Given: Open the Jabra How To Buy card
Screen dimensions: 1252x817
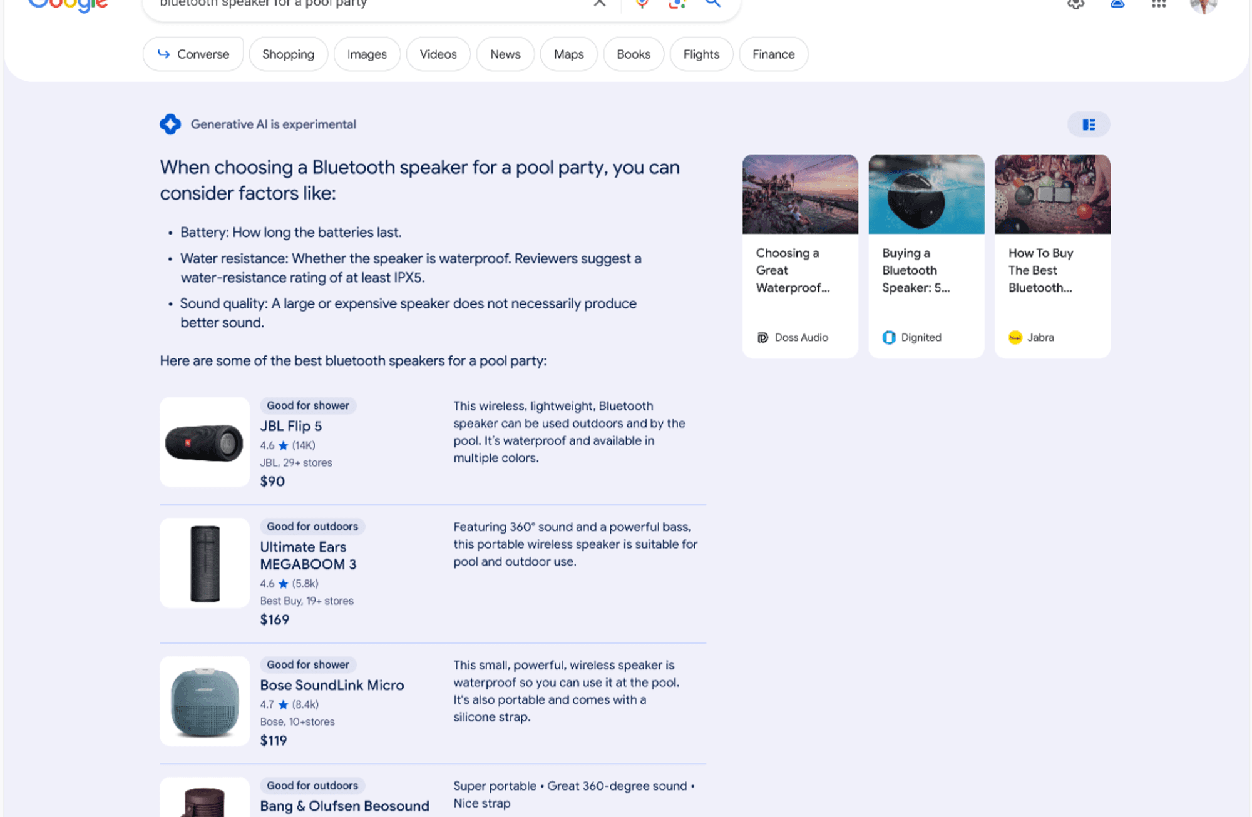Looking at the screenshot, I should point(1052,256).
